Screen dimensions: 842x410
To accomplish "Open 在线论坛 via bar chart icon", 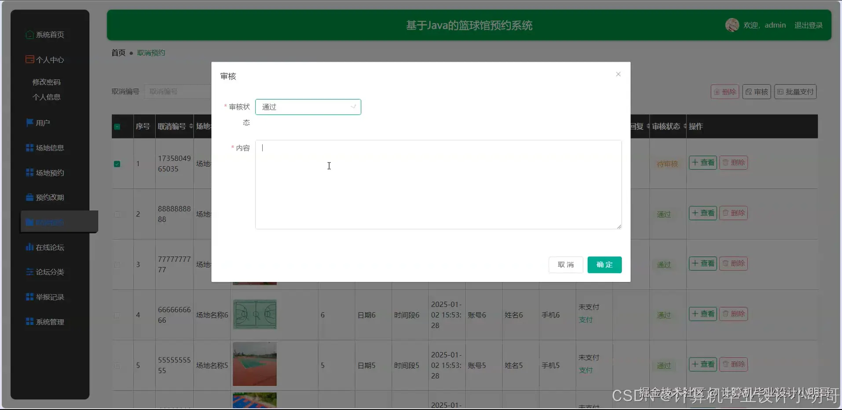I will [48, 247].
